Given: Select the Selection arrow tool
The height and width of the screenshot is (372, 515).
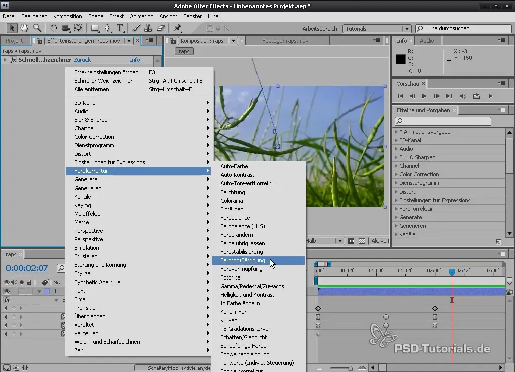Looking at the screenshot, I should tap(12, 28).
